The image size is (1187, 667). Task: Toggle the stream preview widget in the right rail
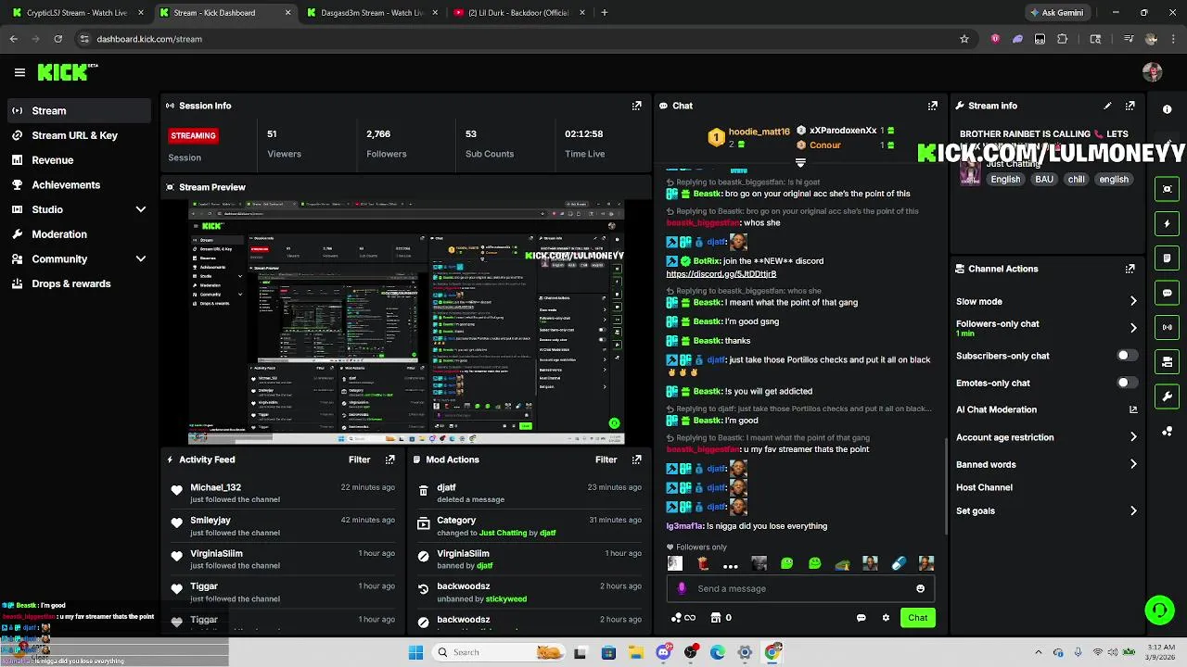[1167, 189]
